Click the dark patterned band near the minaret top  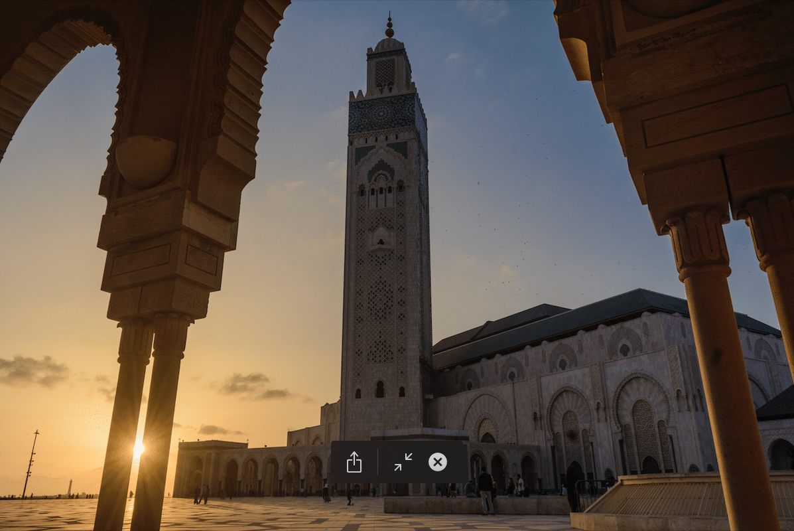tap(383, 114)
